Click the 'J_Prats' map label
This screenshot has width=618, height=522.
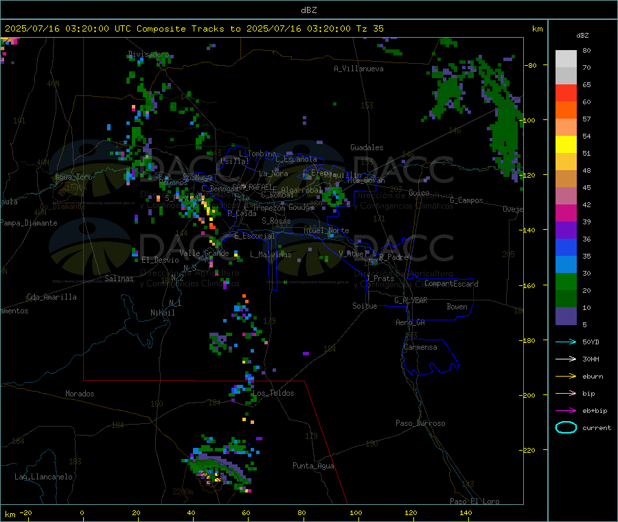[x=380, y=278]
